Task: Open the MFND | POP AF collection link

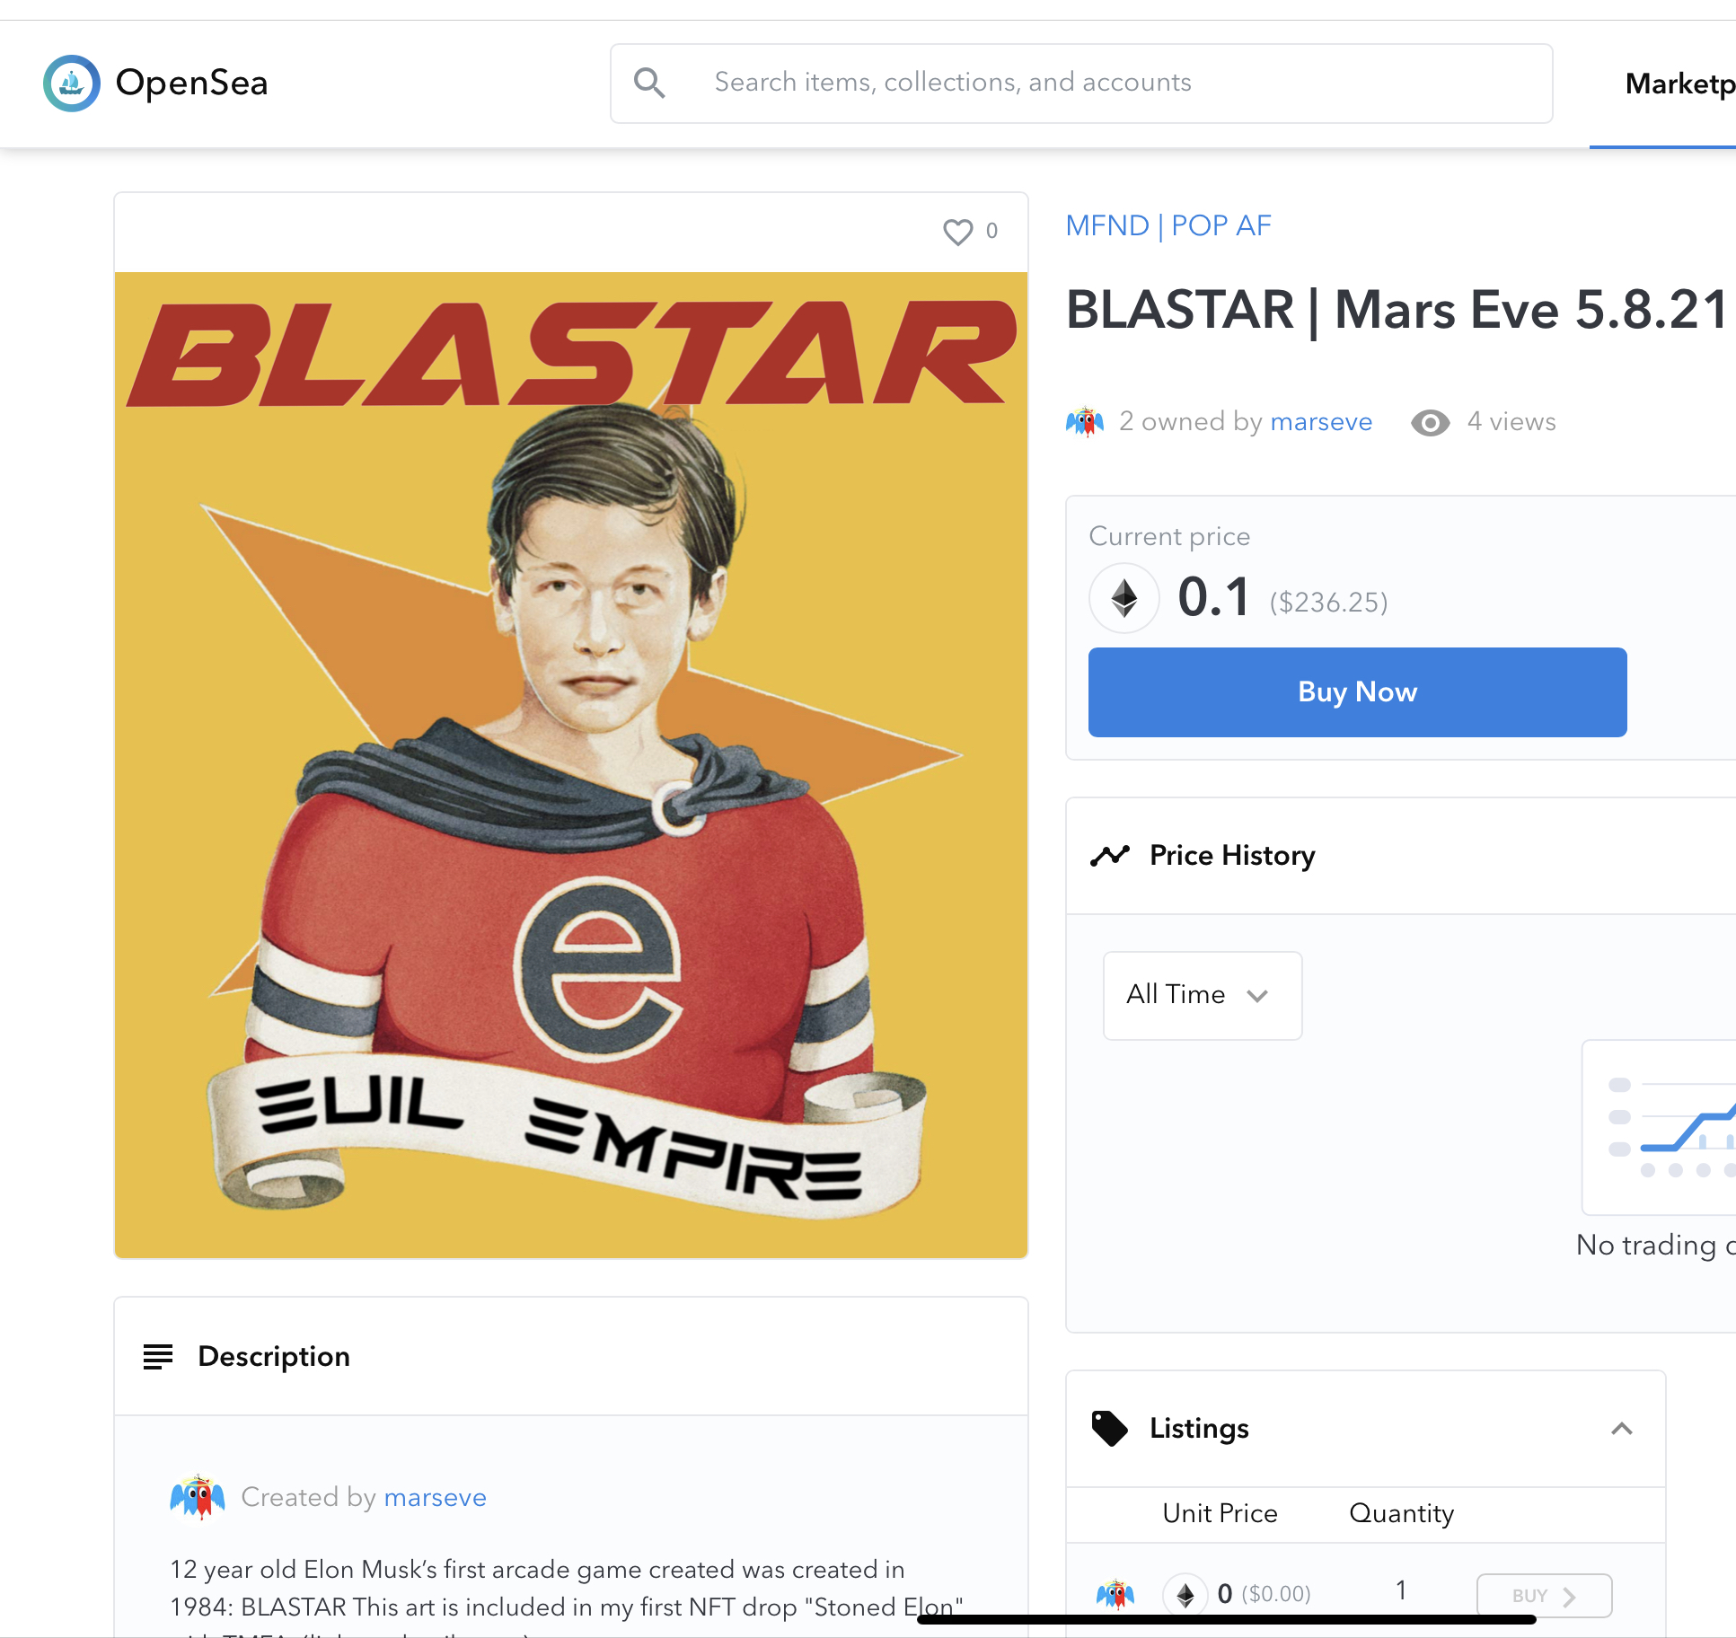Action: click(1168, 225)
